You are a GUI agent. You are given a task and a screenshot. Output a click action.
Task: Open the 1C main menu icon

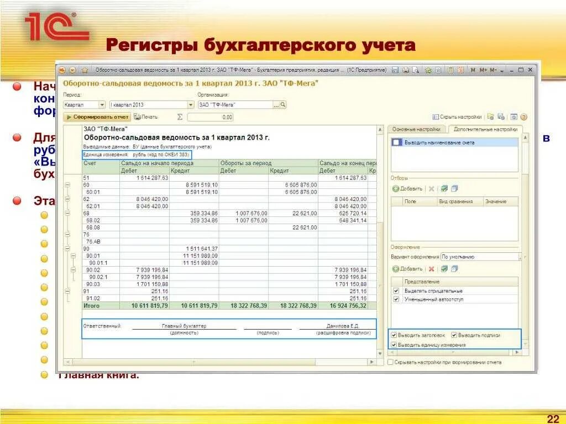click(x=62, y=70)
